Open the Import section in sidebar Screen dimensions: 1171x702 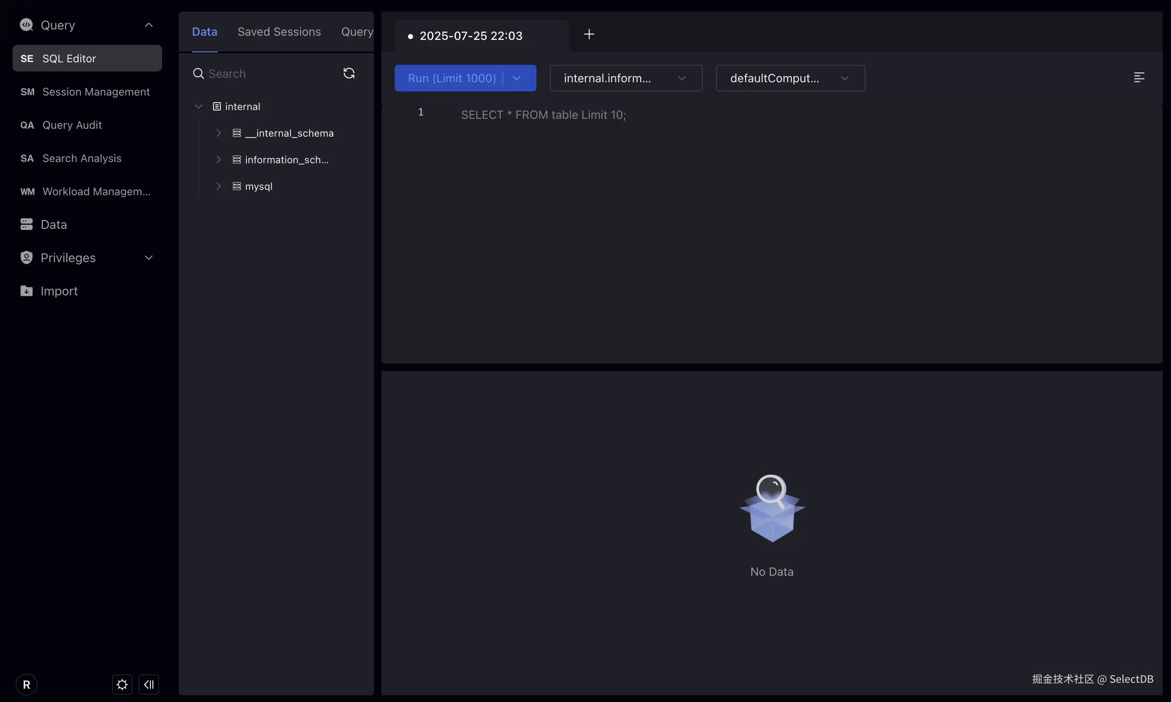click(59, 291)
